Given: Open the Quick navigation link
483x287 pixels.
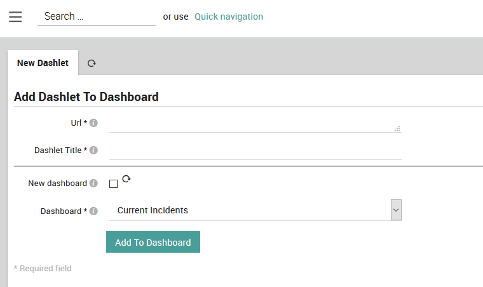Looking at the screenshot, I should [229, 17].
